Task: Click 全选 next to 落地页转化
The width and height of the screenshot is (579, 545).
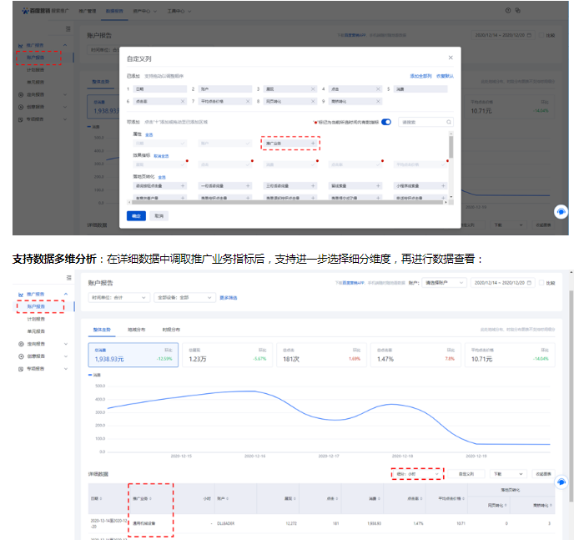Action: click(x=162, y=178)
